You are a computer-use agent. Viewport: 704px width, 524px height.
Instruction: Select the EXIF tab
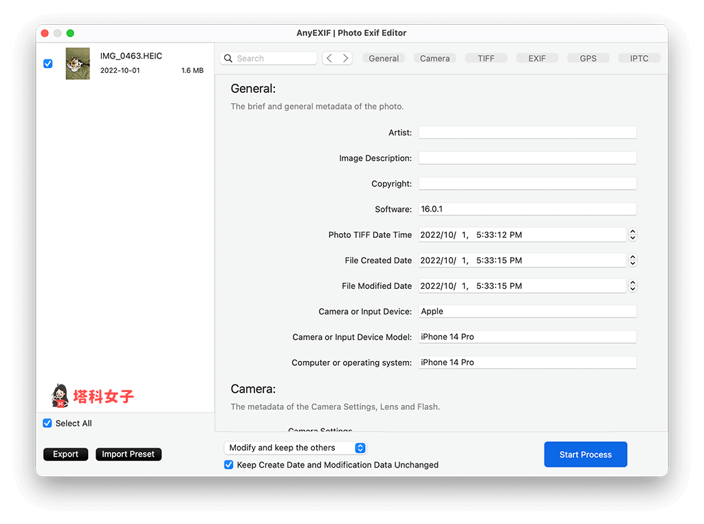coord(537,58)
